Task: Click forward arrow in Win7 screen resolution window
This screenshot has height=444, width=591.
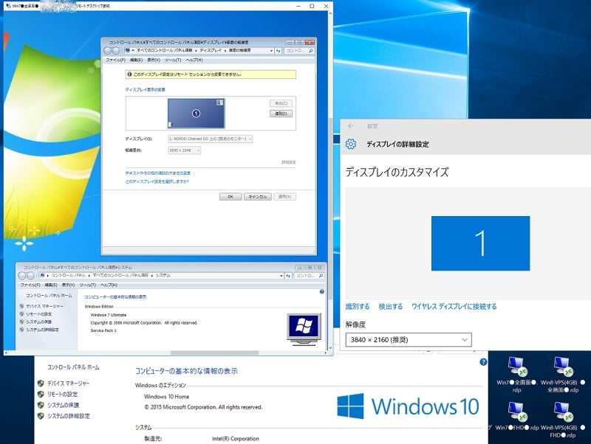Action: tap(116, 51)
